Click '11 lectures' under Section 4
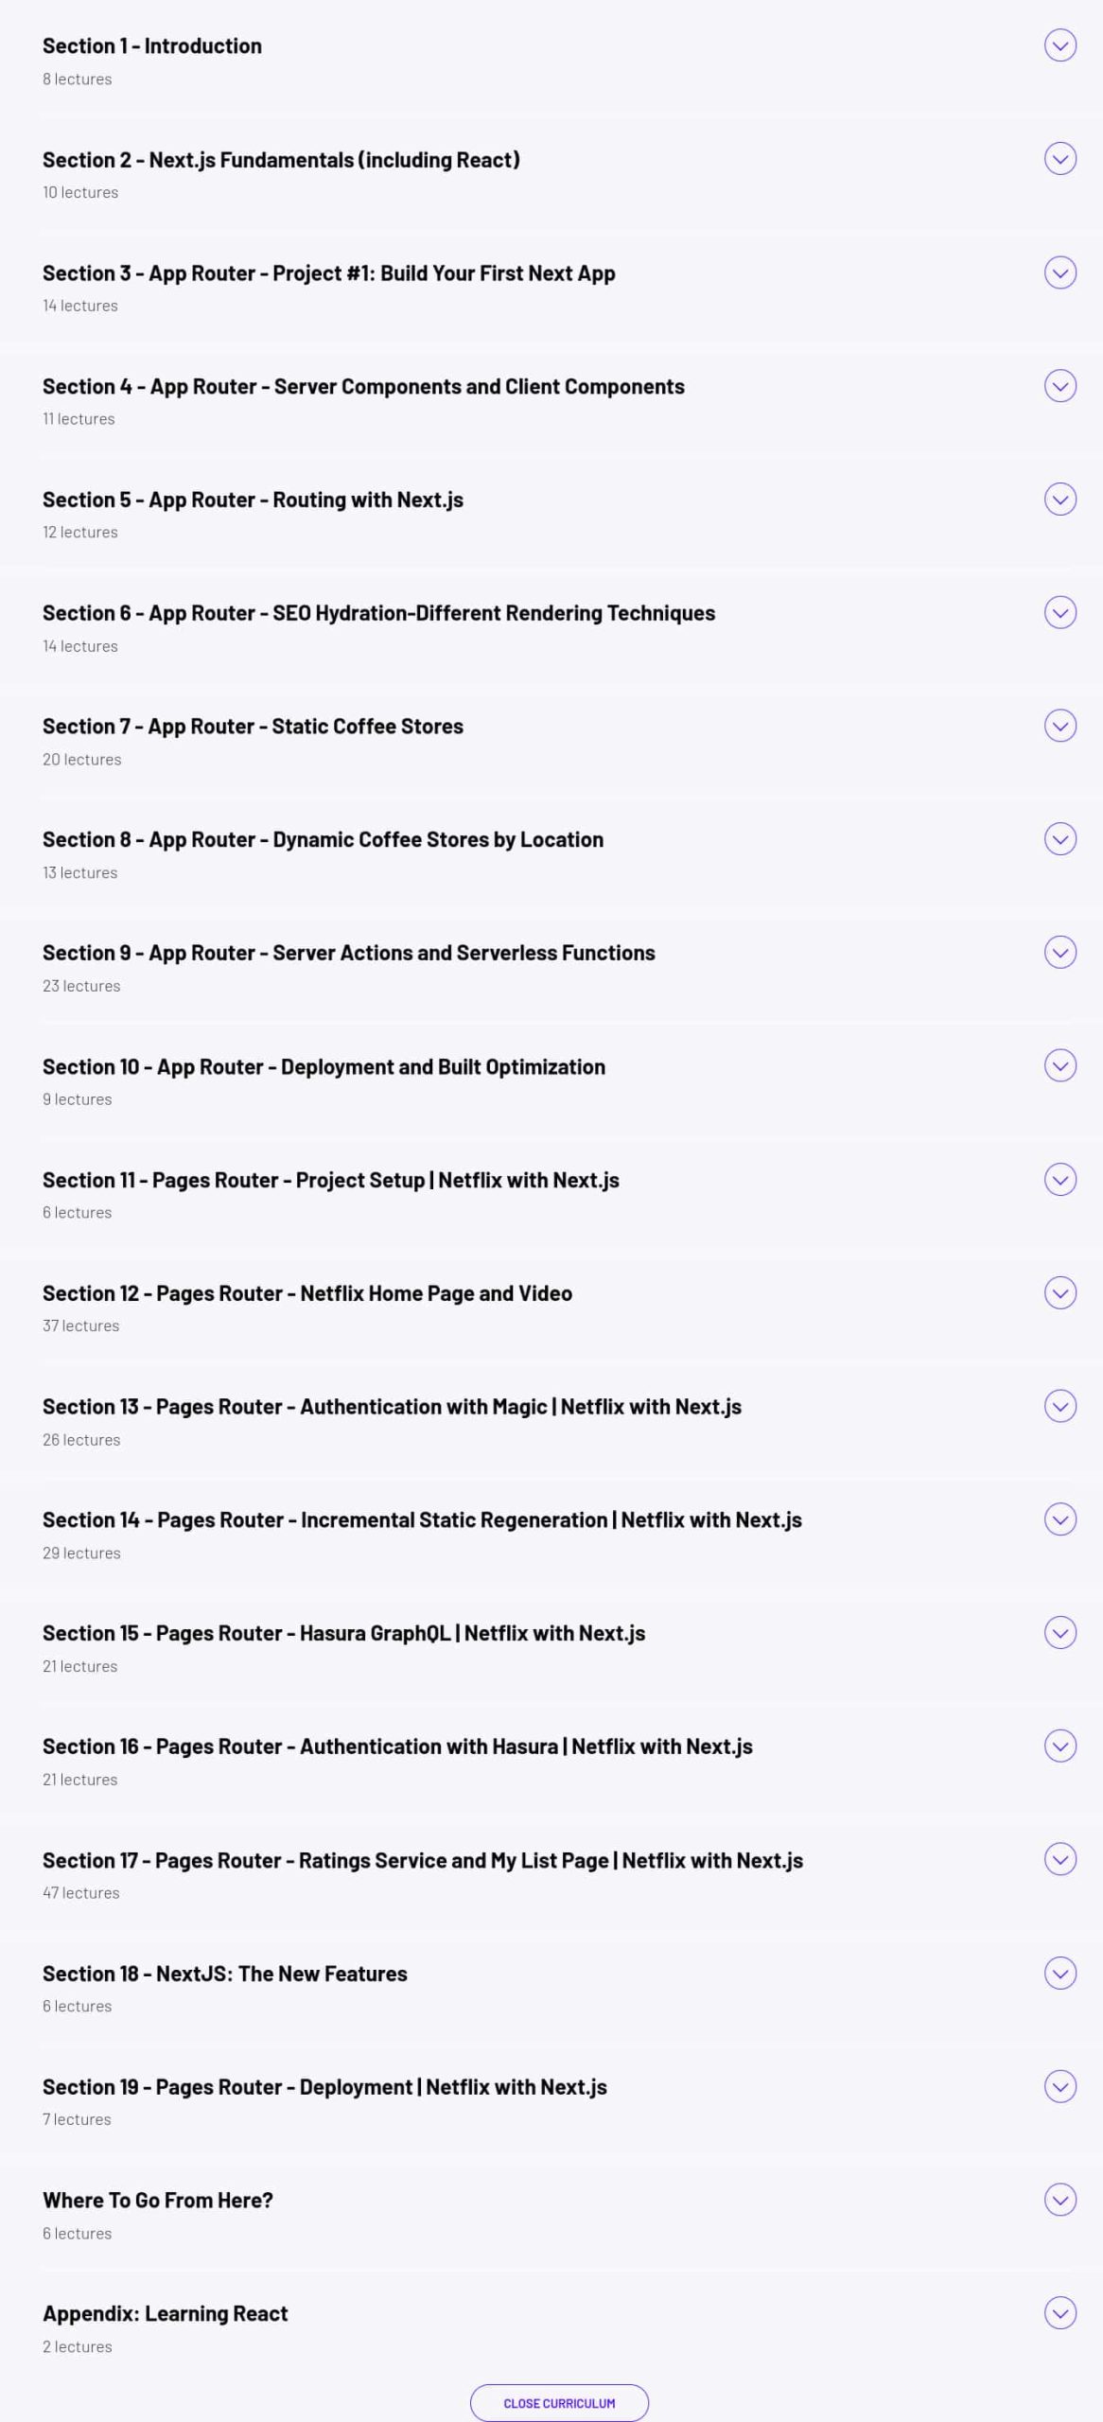 tap(79, 418)
